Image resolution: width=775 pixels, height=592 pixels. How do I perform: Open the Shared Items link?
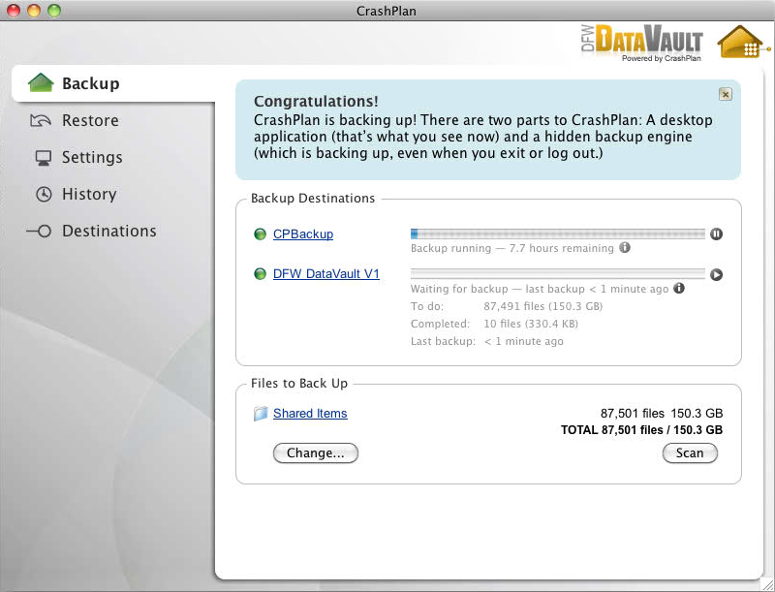click(310, 413)
